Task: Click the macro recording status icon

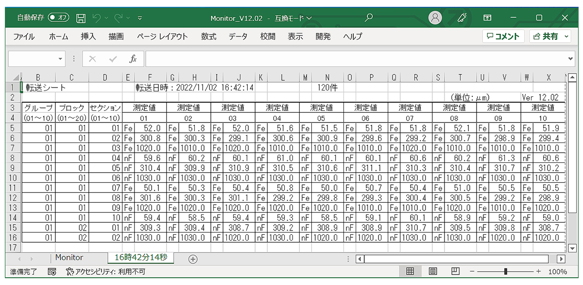Action: pyautogui.click(x=52, y=272)
